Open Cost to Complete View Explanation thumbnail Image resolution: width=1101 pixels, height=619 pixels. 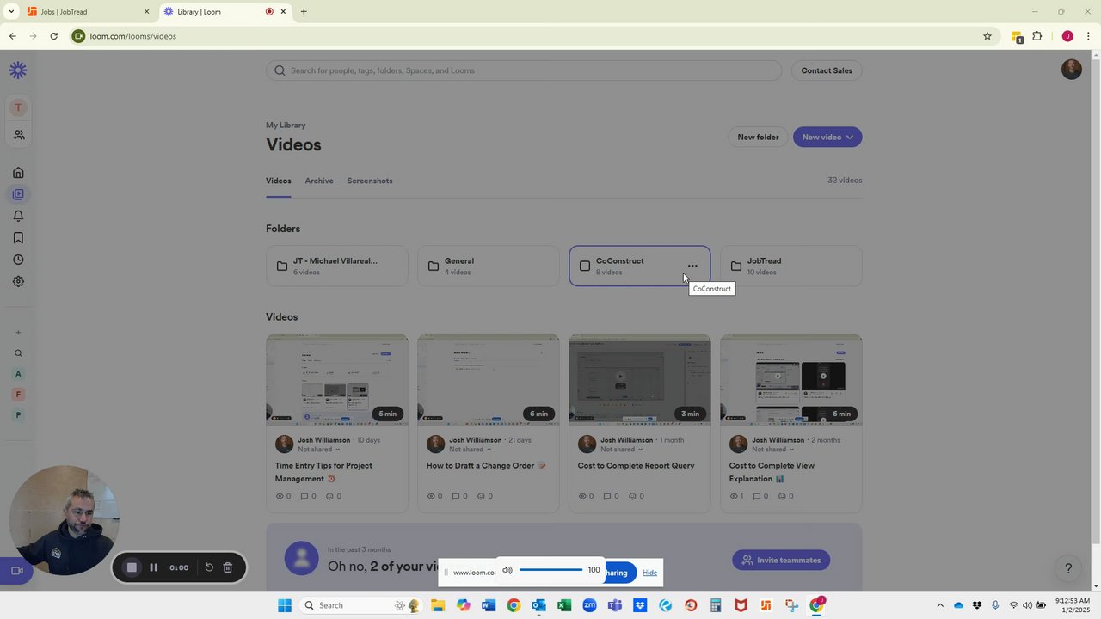791,379
